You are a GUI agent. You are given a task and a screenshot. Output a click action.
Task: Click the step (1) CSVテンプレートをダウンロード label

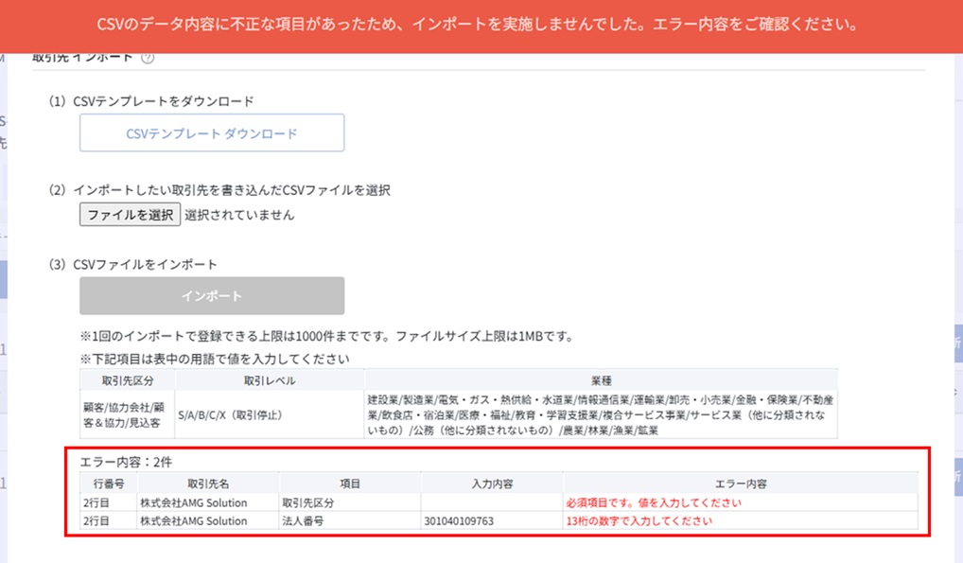(x=151, y=101)
